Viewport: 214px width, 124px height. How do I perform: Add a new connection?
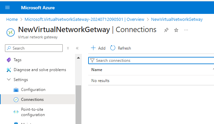coord(98,48)
